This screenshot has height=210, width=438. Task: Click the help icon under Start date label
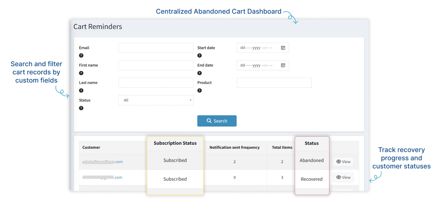199,55
